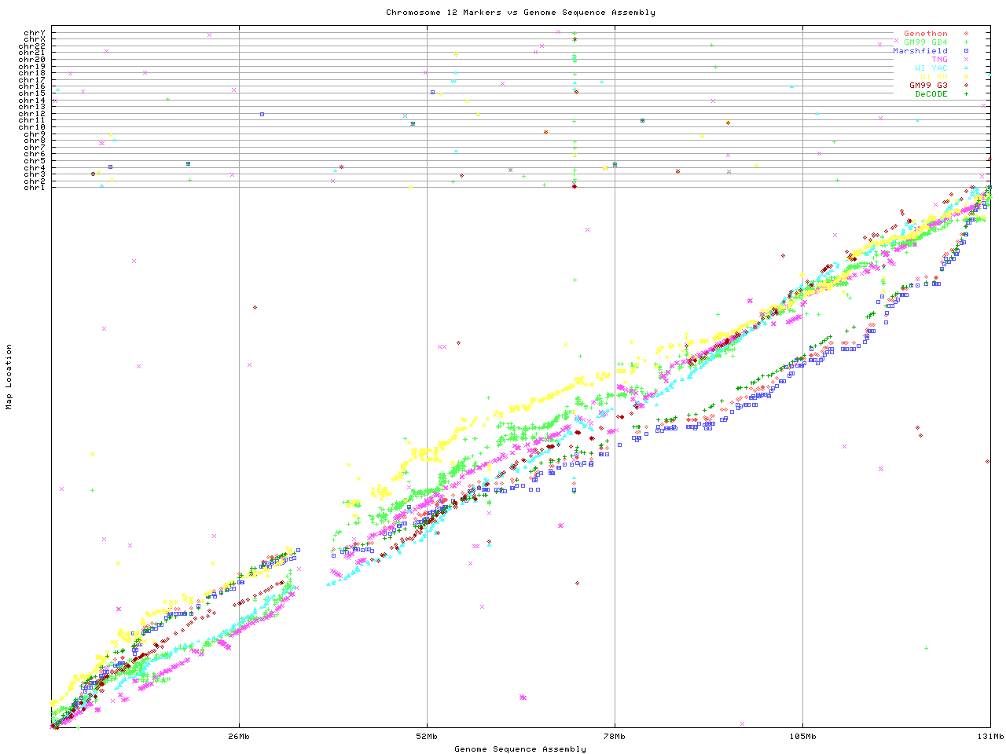Select the DeCODE legend label
Screen dimensions: 1006x754
[x=931, y=94]
